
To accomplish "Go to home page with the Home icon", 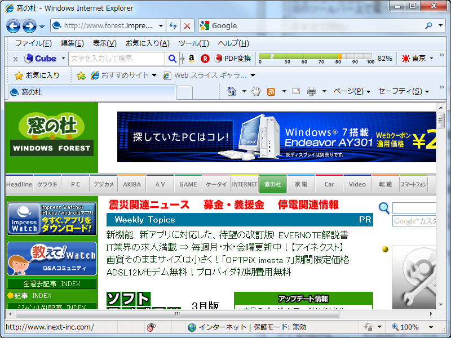I will [231, 90].
